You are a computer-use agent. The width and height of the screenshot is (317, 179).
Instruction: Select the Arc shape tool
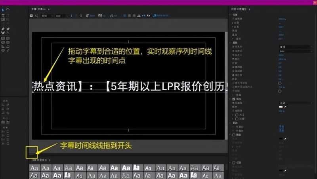click(8, 47)
